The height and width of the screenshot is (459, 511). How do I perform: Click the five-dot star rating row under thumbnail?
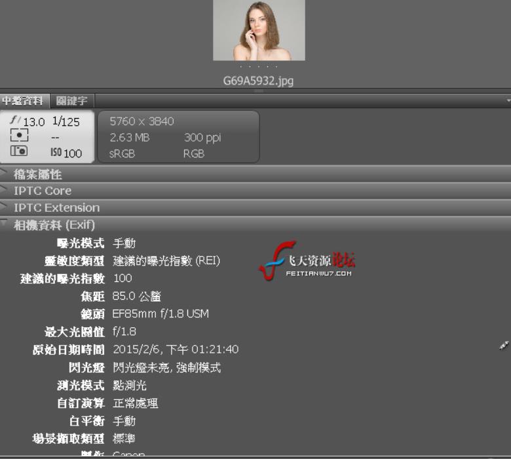258,67
